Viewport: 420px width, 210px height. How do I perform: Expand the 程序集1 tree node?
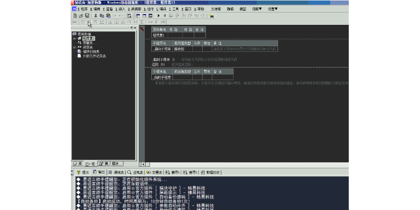click(74, 38)
